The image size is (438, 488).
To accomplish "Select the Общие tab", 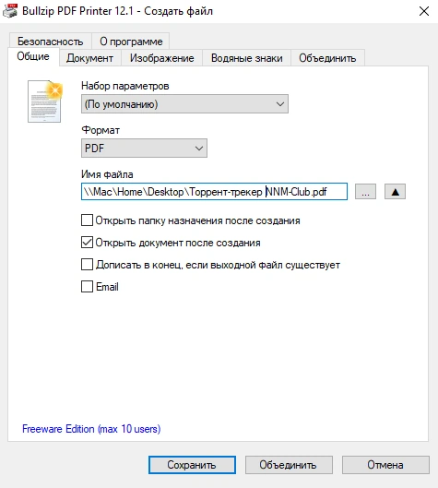I will click(33, 56).
